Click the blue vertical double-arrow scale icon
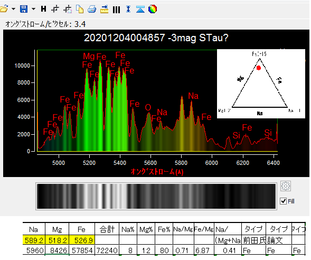311x260 pixels. pos(128,9)
